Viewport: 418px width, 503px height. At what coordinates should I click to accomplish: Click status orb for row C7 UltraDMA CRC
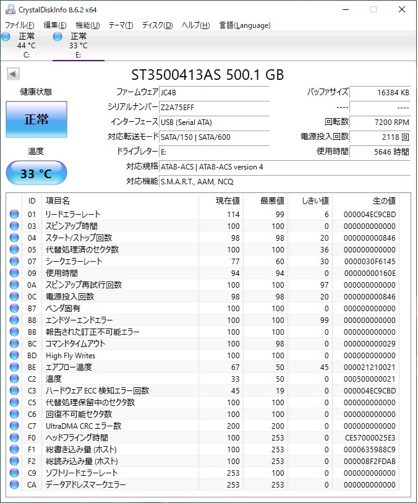click(x=14, y=426)
